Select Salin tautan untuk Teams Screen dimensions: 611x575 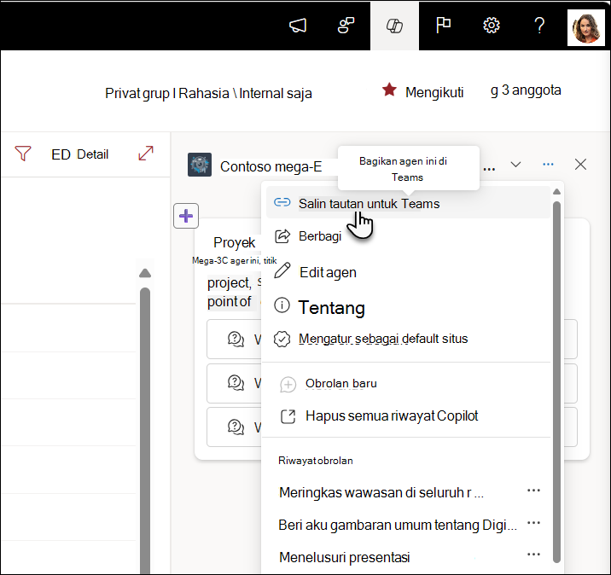coord(408,202)
